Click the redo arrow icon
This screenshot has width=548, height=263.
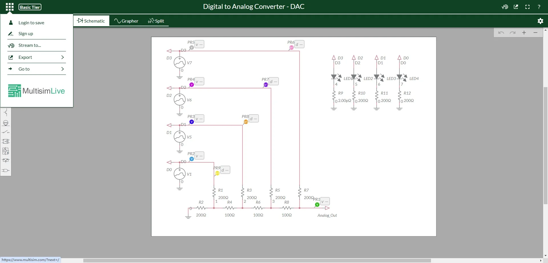point(513,33)
